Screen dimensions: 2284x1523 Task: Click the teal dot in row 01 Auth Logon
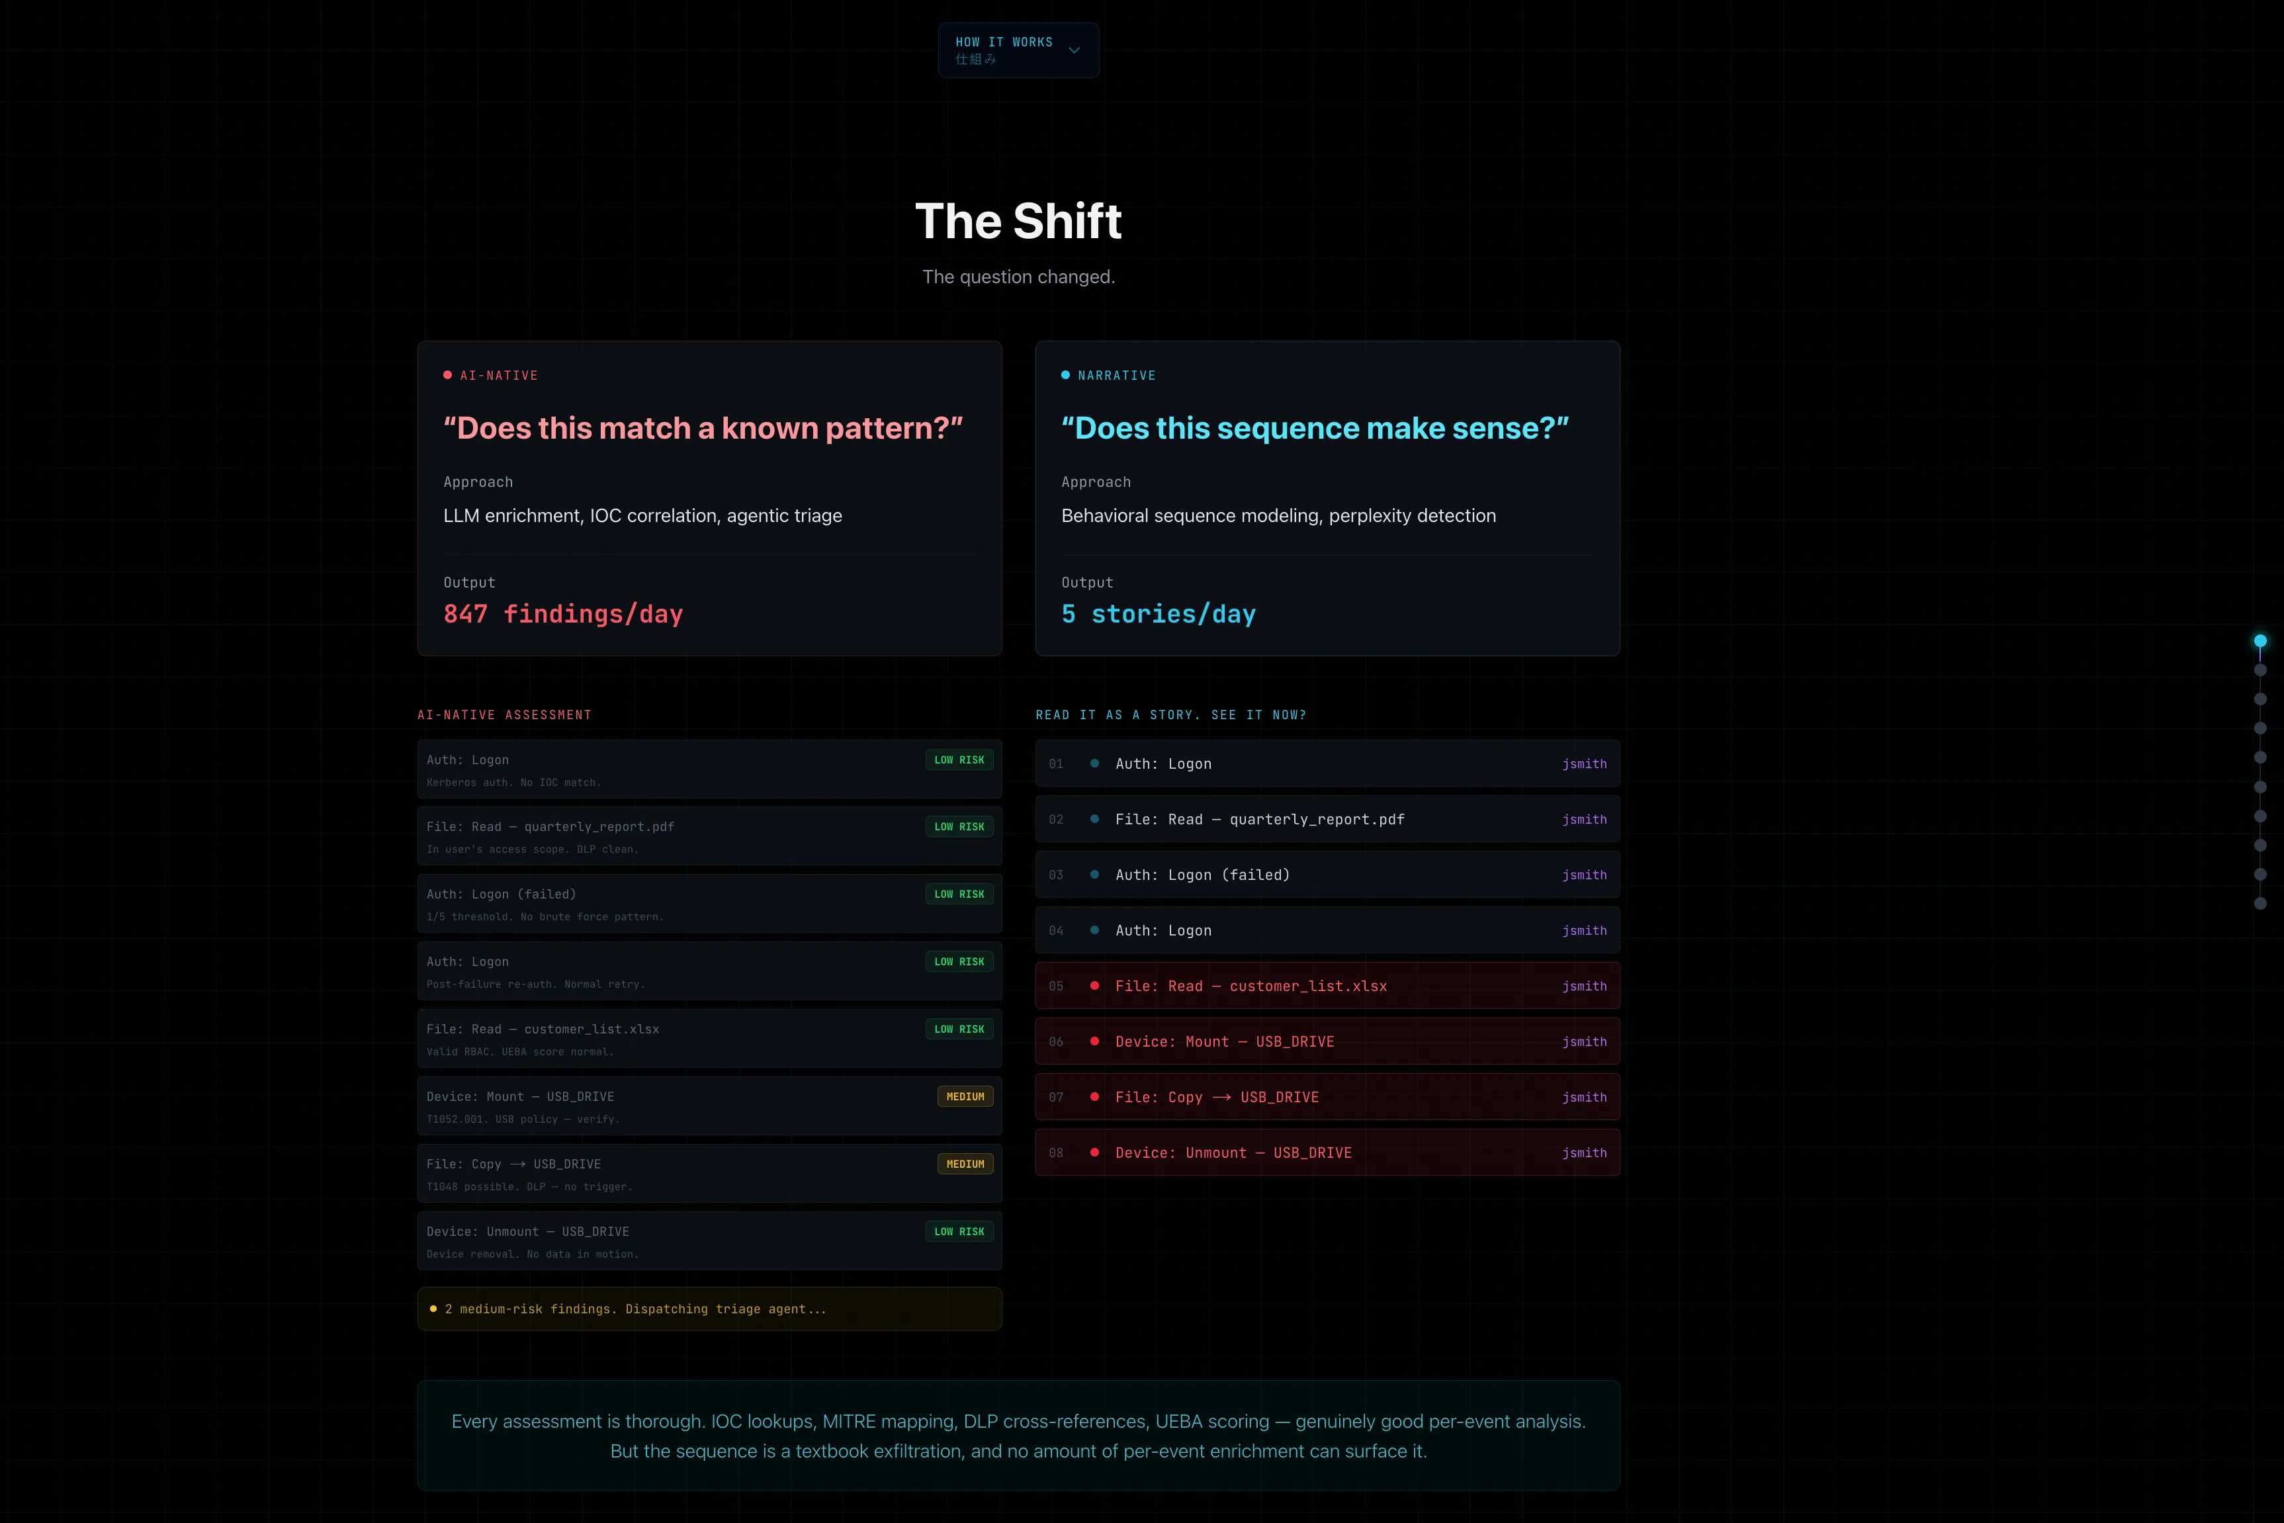(1094, 763)
